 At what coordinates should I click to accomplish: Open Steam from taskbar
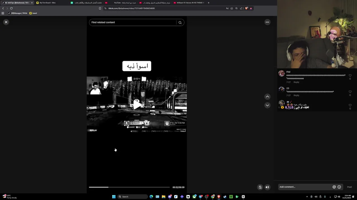[225, 197]
